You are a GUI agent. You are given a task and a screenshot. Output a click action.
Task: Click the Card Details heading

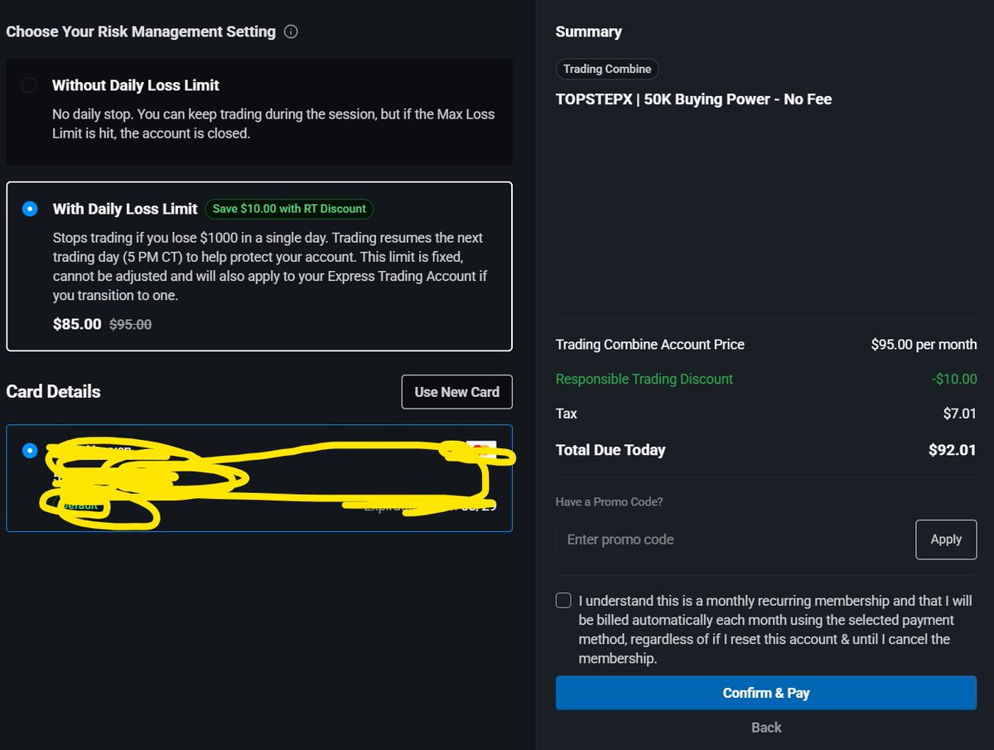[53, 392]
